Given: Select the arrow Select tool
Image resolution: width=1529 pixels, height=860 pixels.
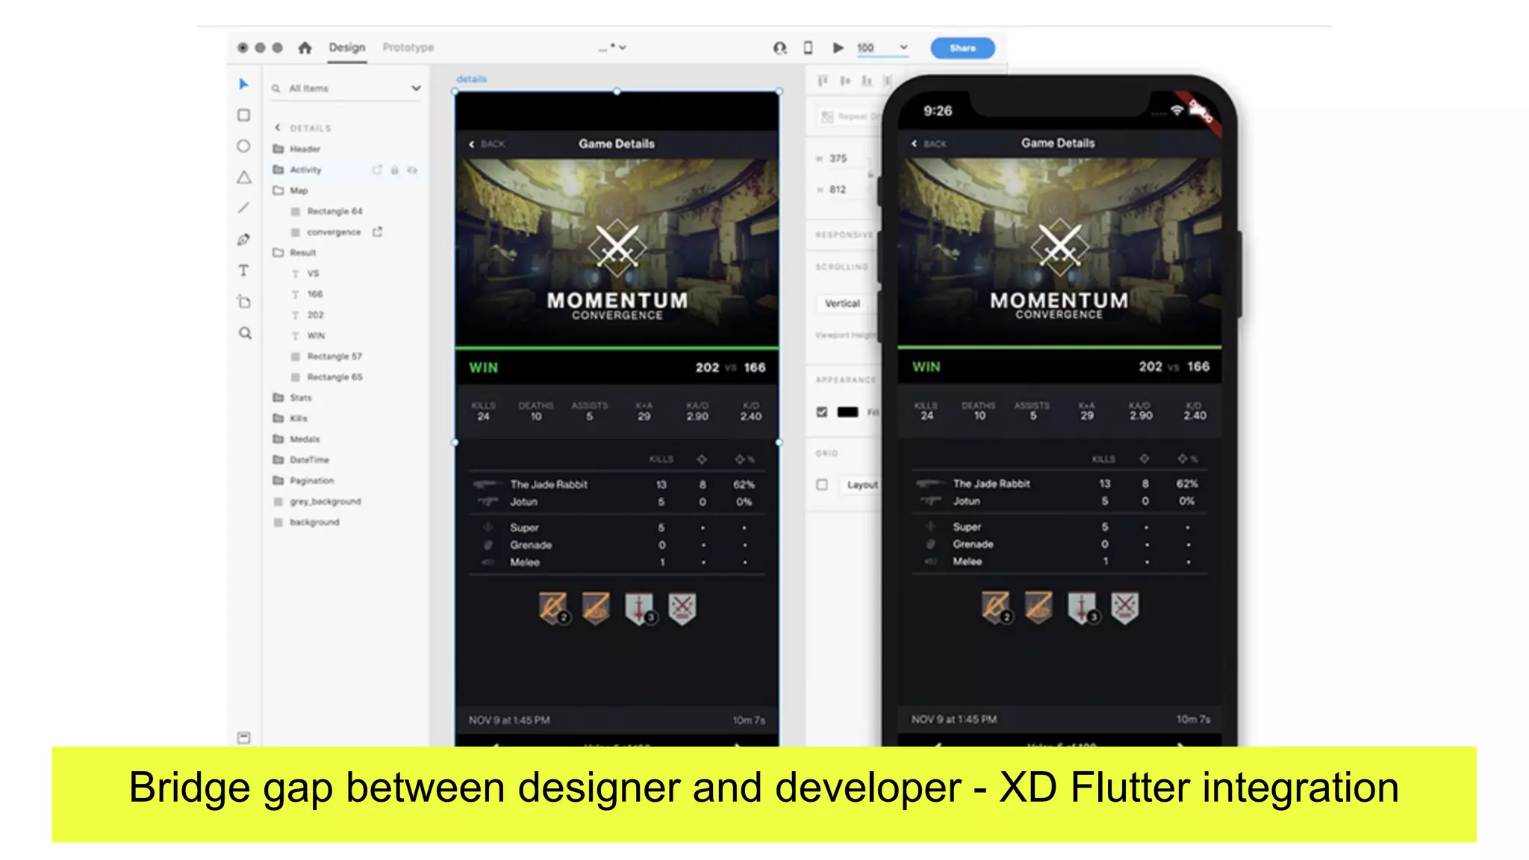Looking at the screenshot, I should coord(243,84).
